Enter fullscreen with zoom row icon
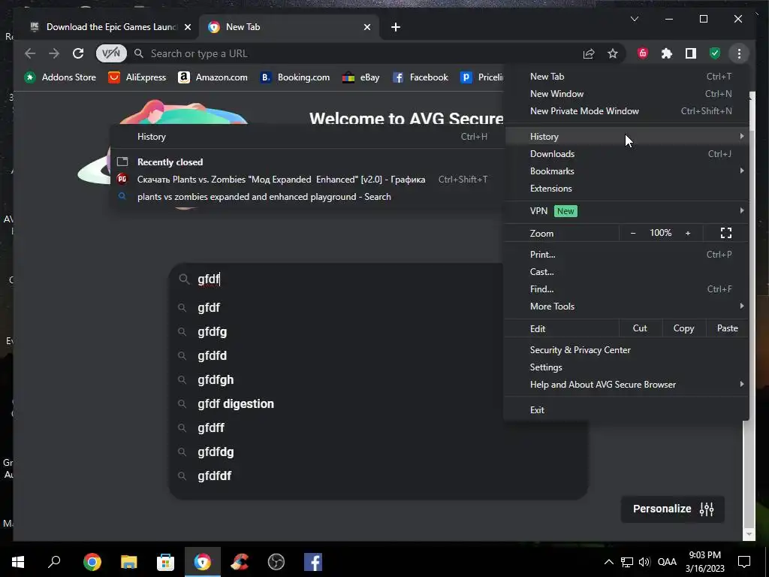Image resolution: width=769 pixels, height=577 pixels. pos(726,233)
